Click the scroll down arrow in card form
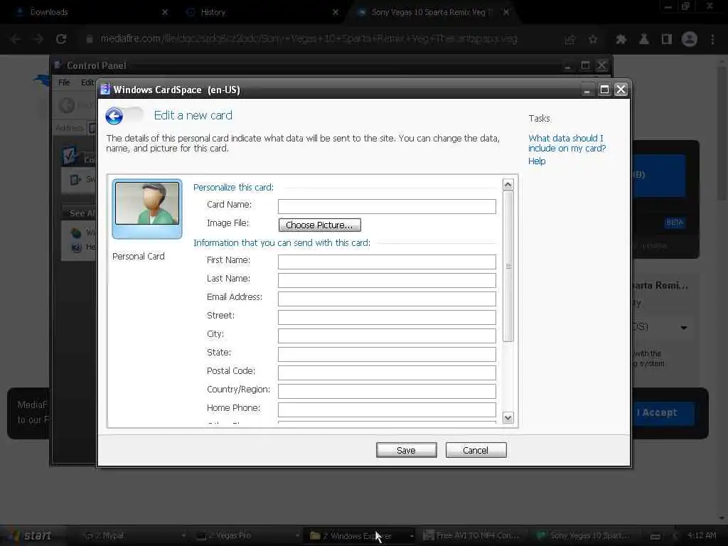728x546 pixels. pos(508,417)
